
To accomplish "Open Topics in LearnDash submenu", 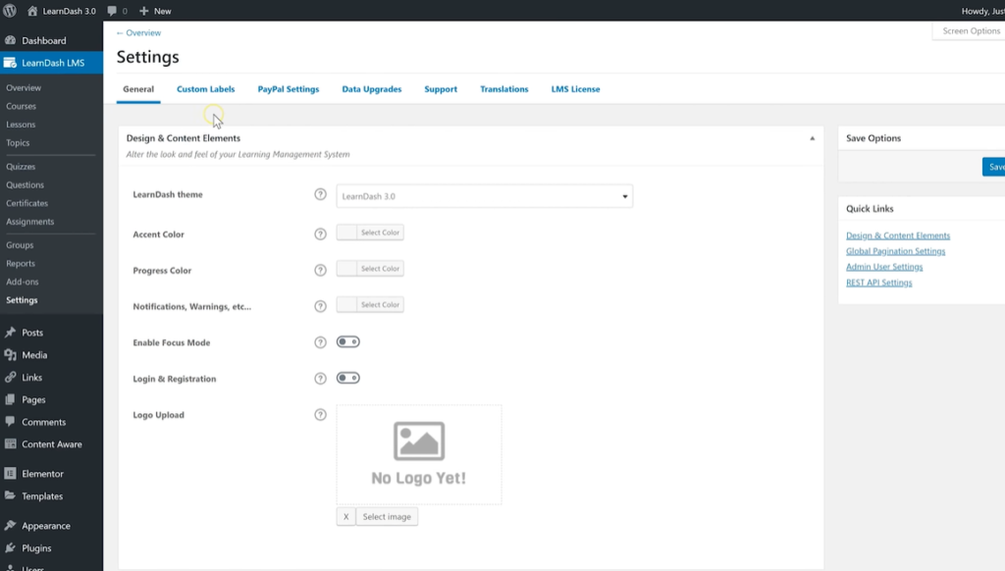I will pyautogui.click(x=18, y=143).
